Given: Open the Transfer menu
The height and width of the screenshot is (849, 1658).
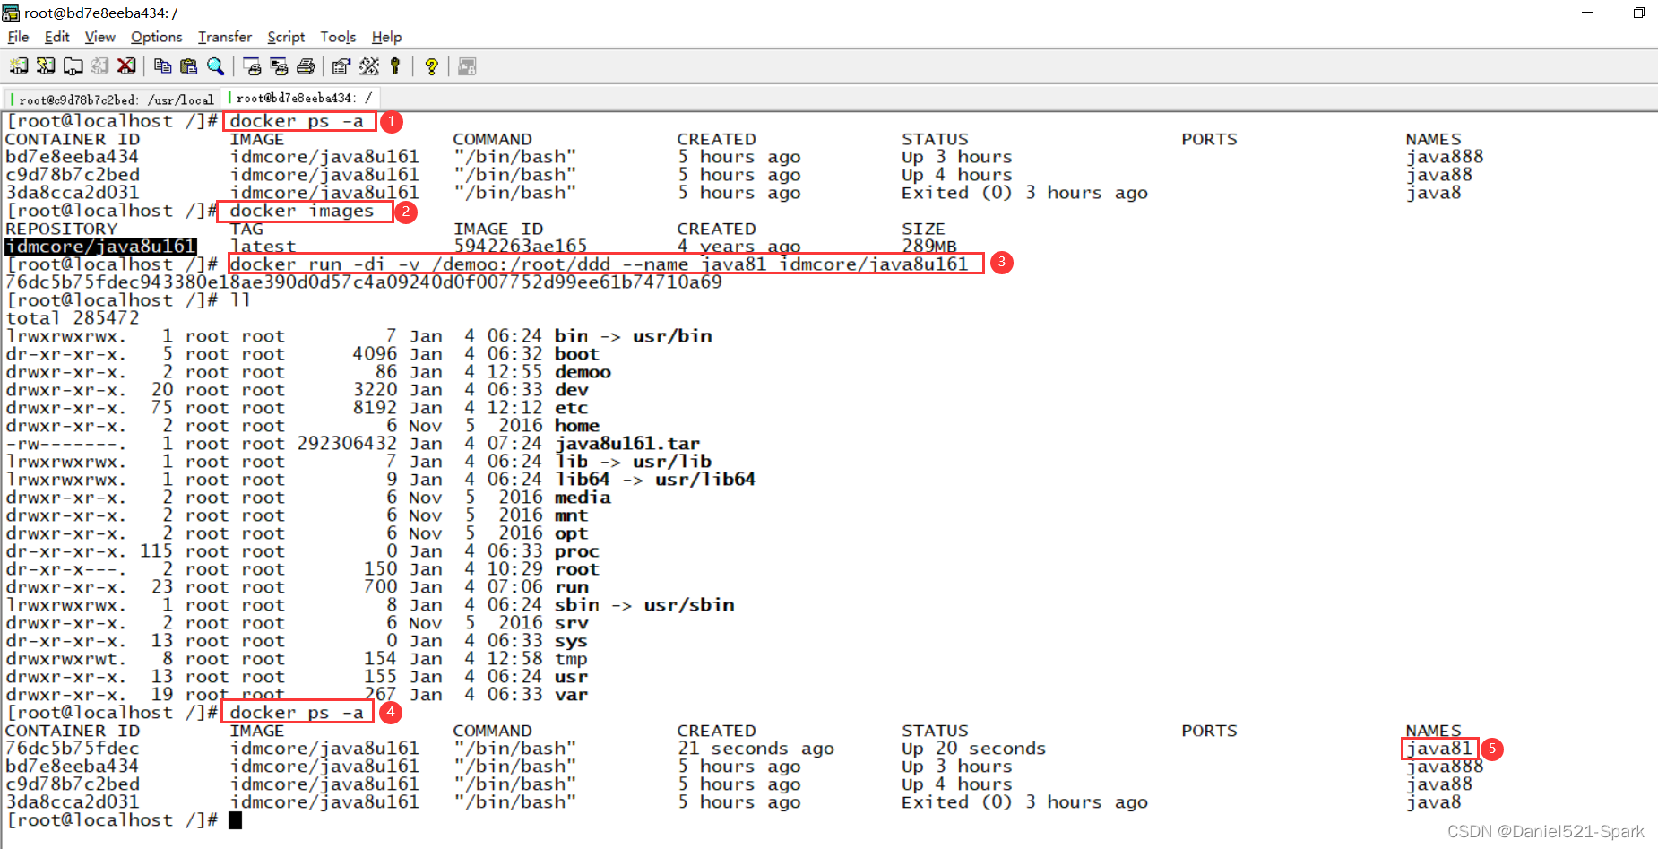Looking at the screenshot, I should [225, 37].
